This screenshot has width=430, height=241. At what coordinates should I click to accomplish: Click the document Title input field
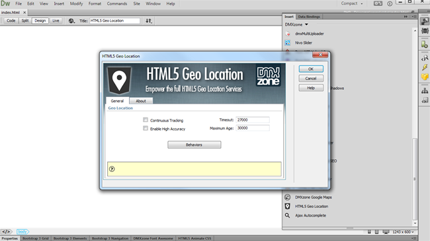tap(114, 21)
